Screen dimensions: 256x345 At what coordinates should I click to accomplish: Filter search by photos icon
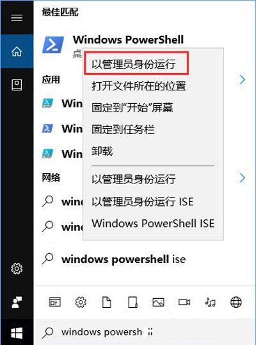click(x=158, y=302)
